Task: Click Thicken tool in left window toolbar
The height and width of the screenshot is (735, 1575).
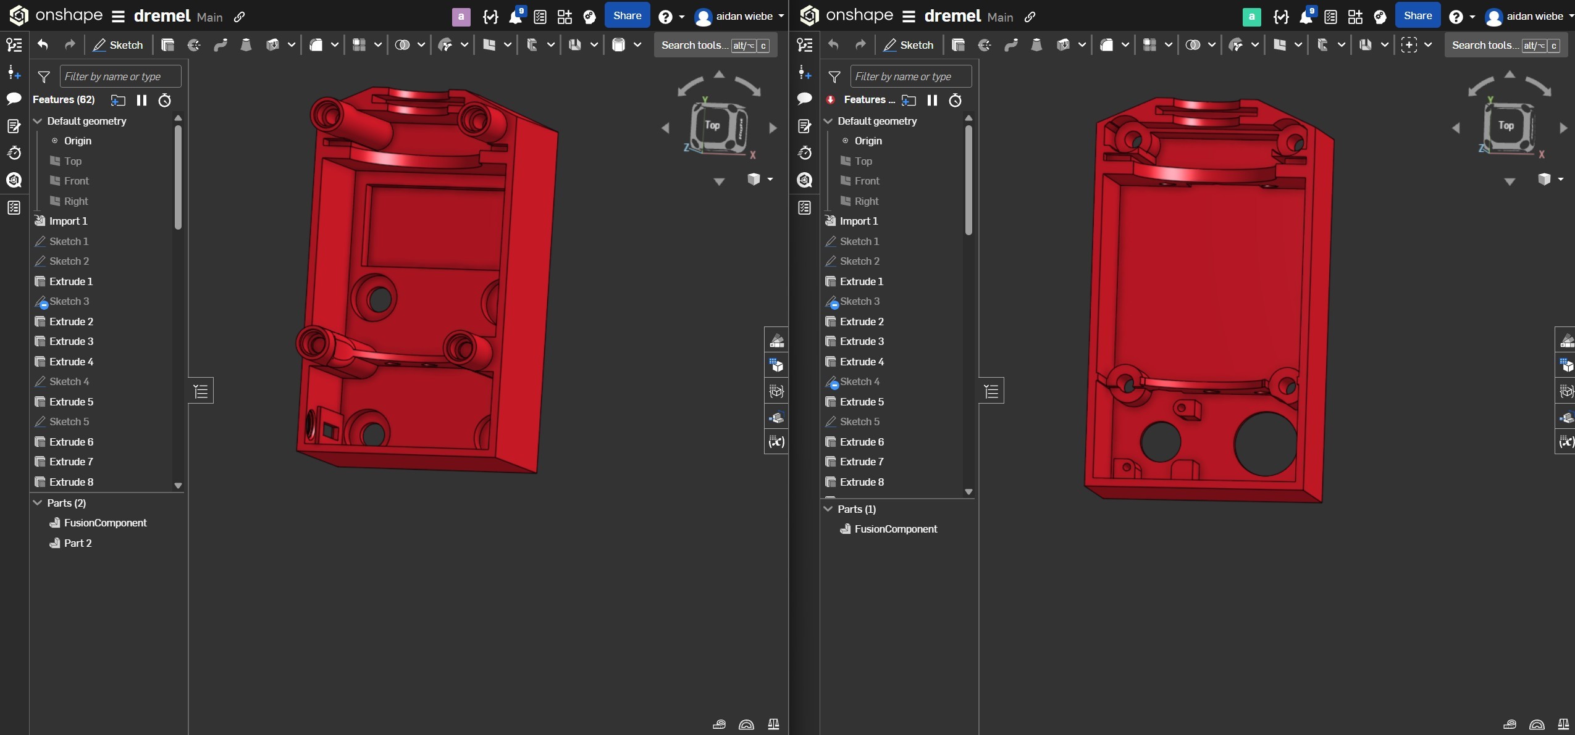Action: coord(272,45)
